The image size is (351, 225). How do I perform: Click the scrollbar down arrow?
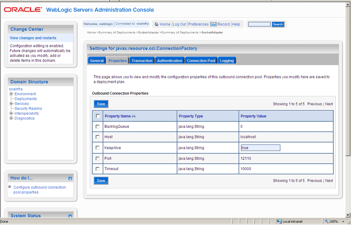348,216
